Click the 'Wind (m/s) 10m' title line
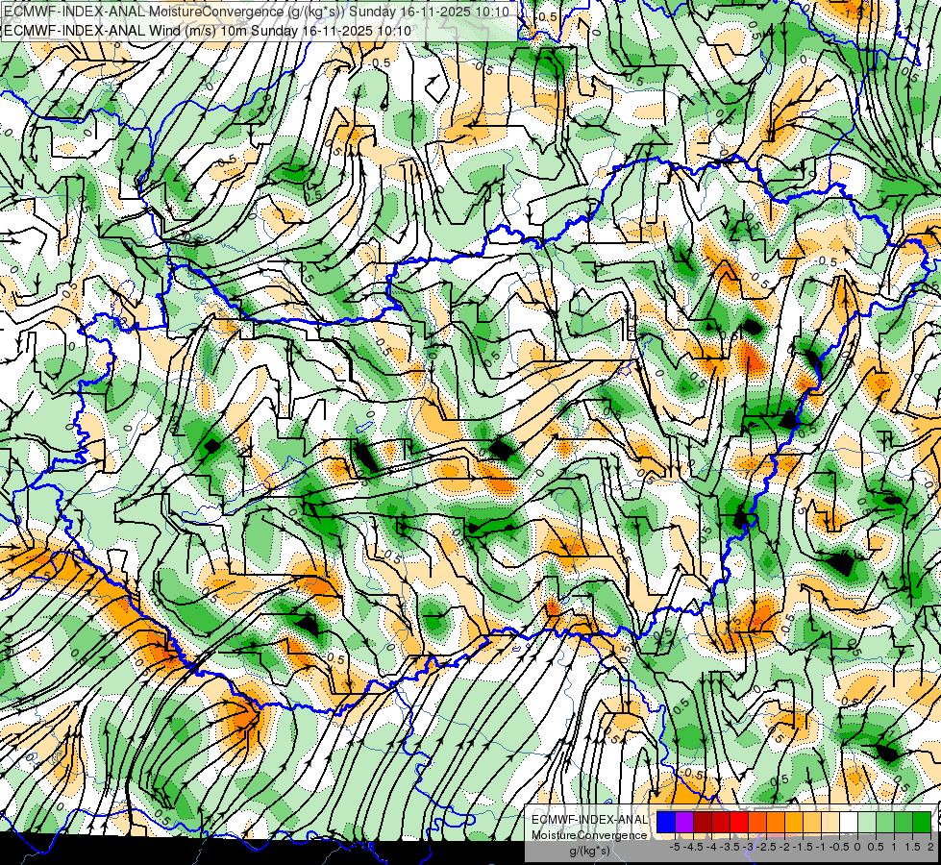Image resolution: width=941 pixels, height=865 pixels. (208, 31)
